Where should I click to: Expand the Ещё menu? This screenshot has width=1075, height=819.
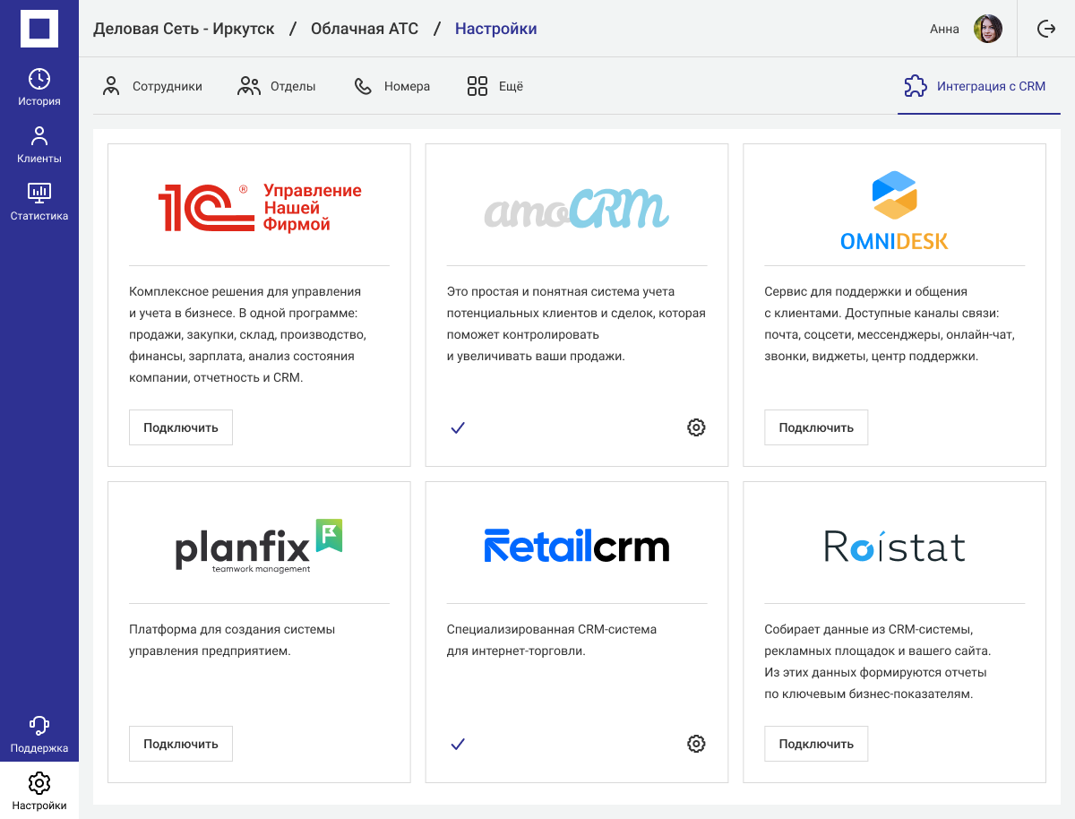click(494, 87)
